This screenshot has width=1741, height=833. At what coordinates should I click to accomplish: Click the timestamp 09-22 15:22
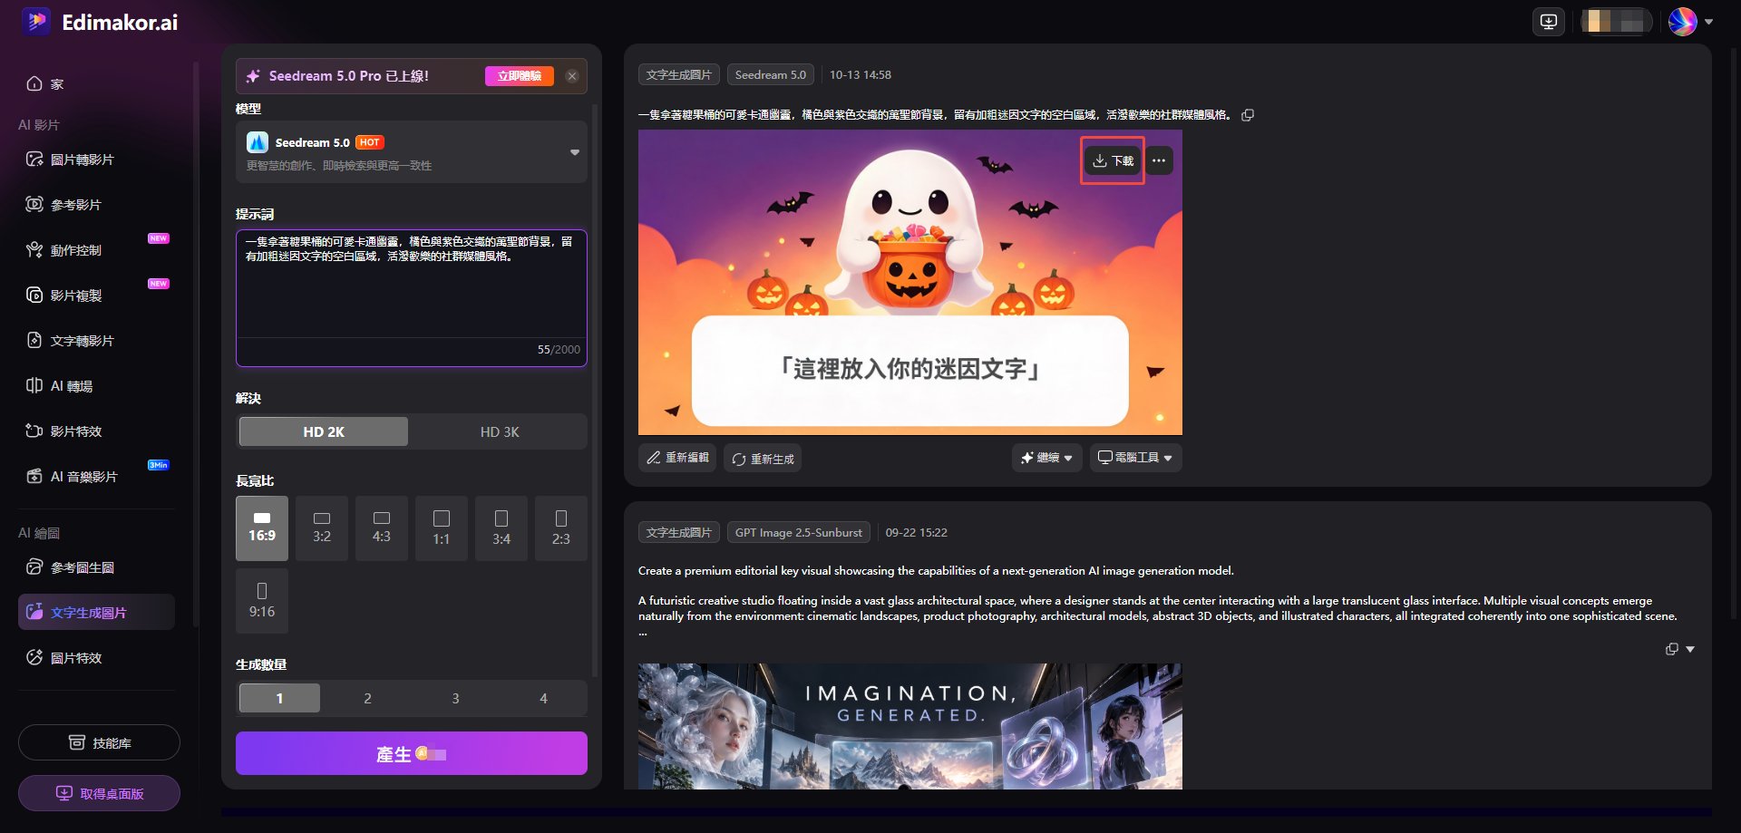point(916,532)
